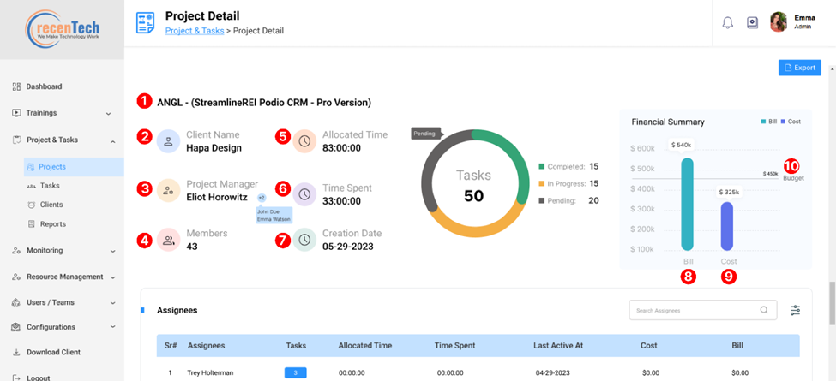Click the Configurations sidebar icon

(16, 327)
